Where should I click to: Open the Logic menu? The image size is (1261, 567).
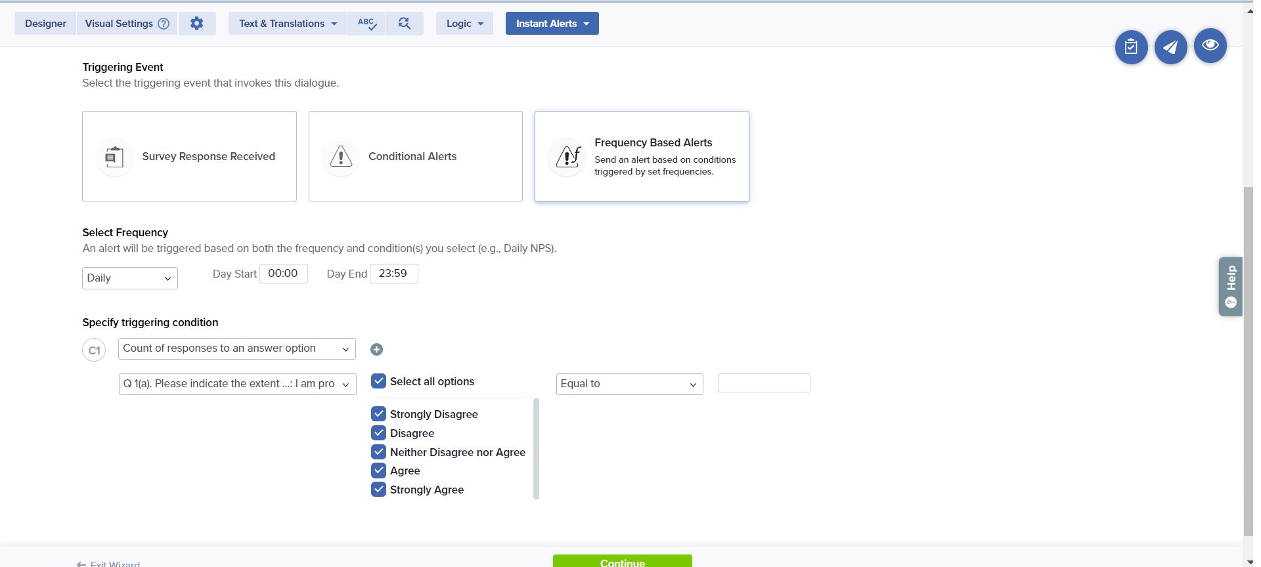464,24
